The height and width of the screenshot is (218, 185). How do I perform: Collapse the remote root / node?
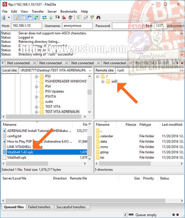[97, 76]
